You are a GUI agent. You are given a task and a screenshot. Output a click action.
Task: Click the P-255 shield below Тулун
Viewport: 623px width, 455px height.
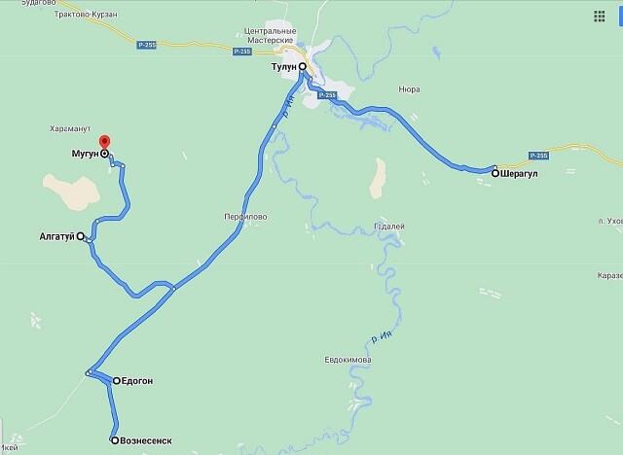327,95
